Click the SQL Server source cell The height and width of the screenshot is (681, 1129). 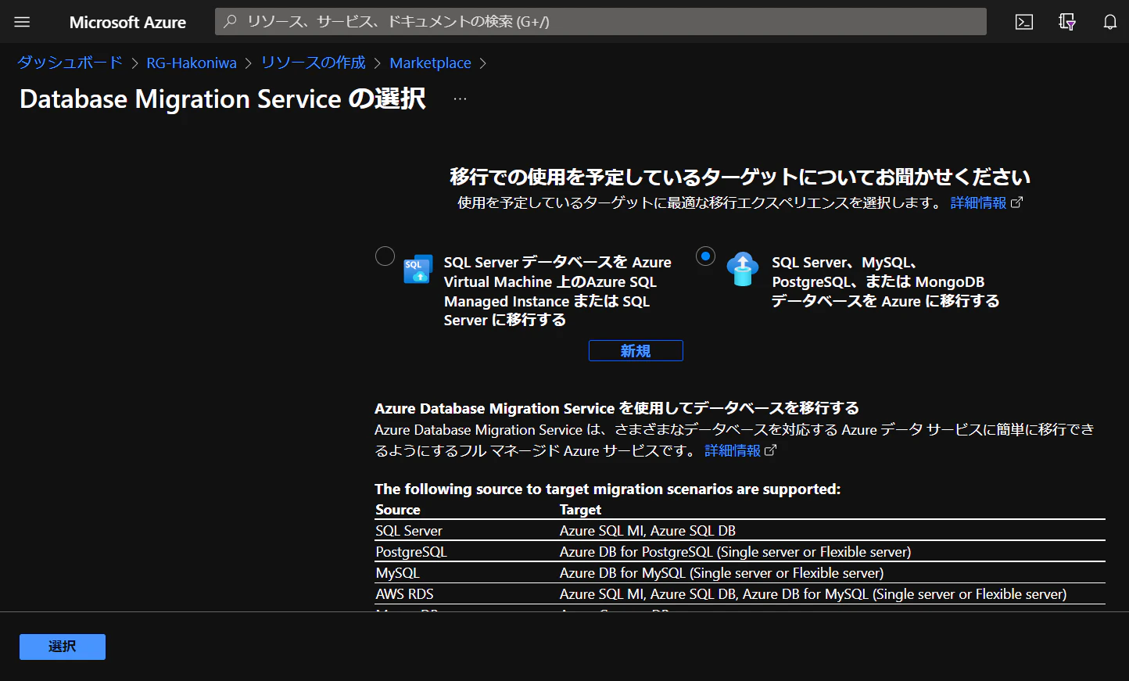(x=409, y=530)
